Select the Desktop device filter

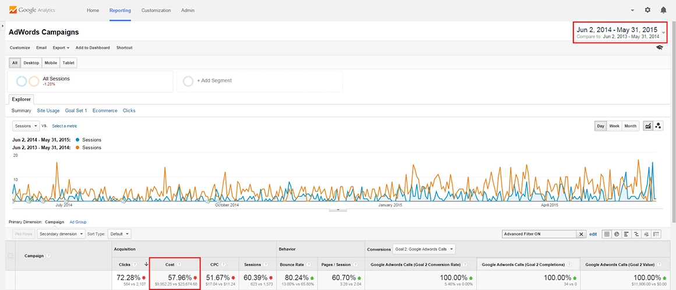[x=31, y=63]
